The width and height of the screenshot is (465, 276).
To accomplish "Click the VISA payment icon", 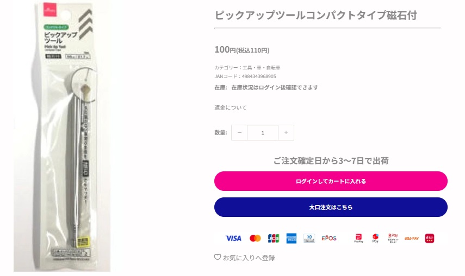I will point(233,238).
